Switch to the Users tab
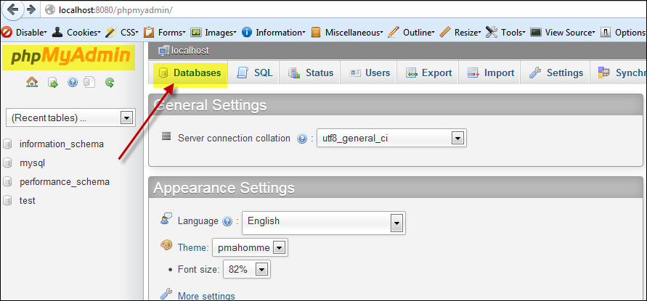The height and width of the screenshot is (301, 647). [x=370, y=73]
